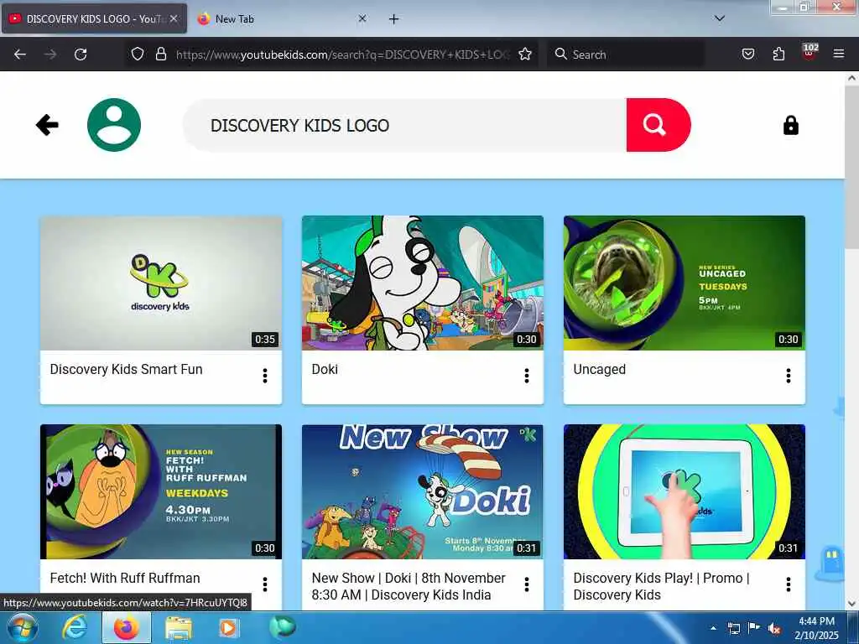Image resolution: width=859 pixels, height=644 pixels.
Task: Click the red search magnifier button
Action: pos(658,125)
